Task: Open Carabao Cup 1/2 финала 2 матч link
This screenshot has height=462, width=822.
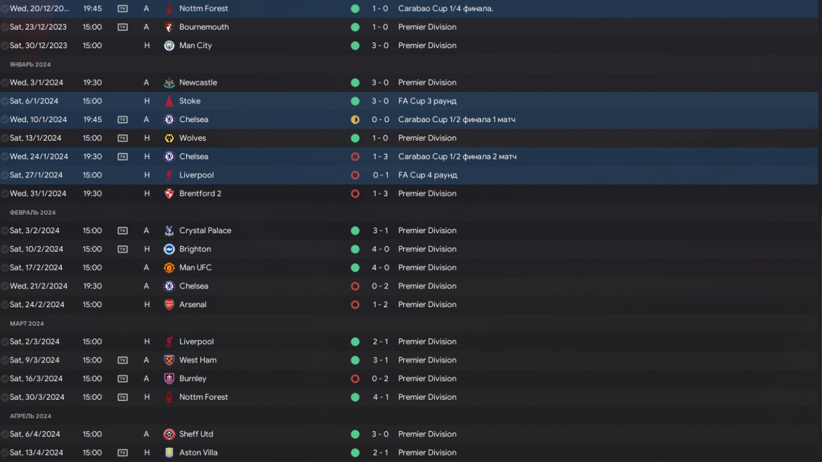Action: [x=457, y=157]
